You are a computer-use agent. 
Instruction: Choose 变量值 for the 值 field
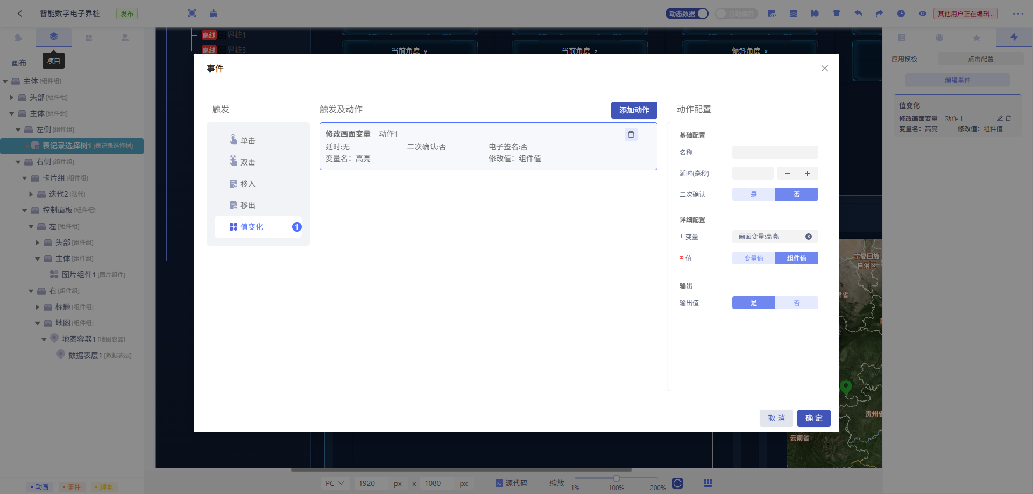pos(754,258)
